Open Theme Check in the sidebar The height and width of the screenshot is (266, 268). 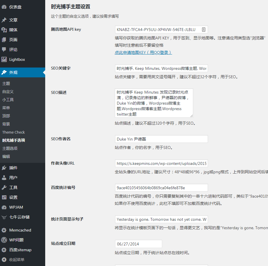[x=14, y=132]
